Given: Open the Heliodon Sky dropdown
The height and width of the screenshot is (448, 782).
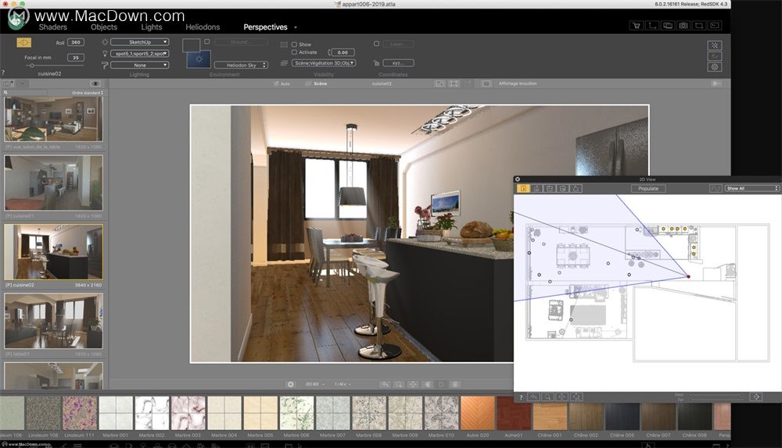Looking at the screenshot, I should click(x=241, y=66).
